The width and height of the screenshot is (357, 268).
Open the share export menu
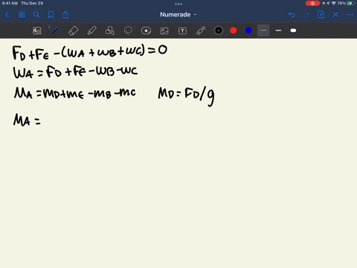pyautogui.click(x=65, y=15)
